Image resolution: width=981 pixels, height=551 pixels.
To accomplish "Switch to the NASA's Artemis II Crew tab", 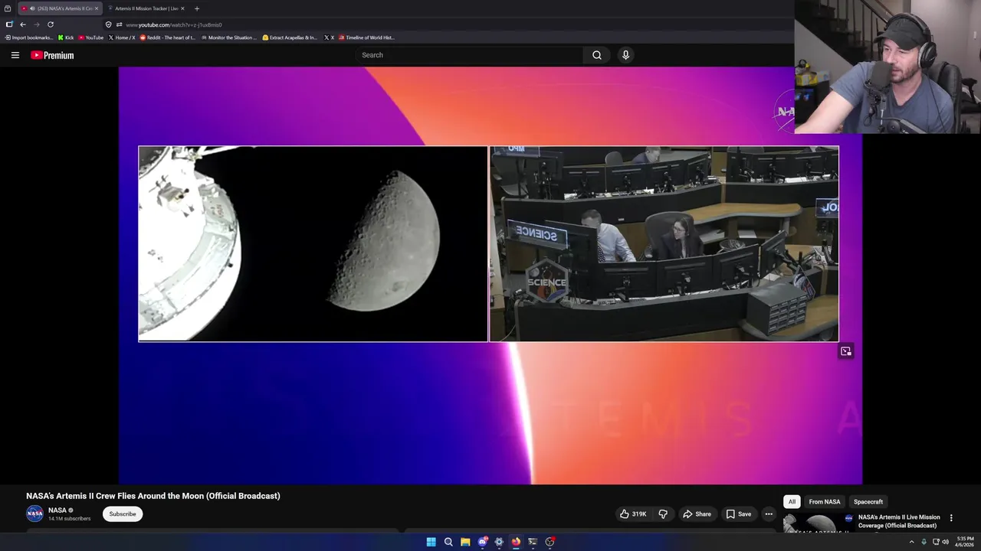I will coord(60,8).
